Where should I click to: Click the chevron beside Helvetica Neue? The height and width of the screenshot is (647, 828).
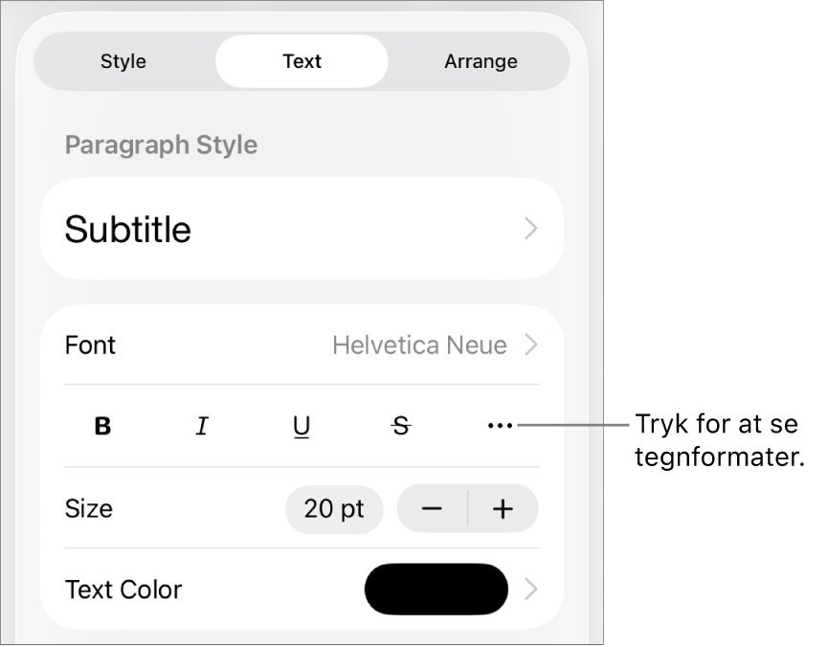pyautogui.click(x=532, y=346)
